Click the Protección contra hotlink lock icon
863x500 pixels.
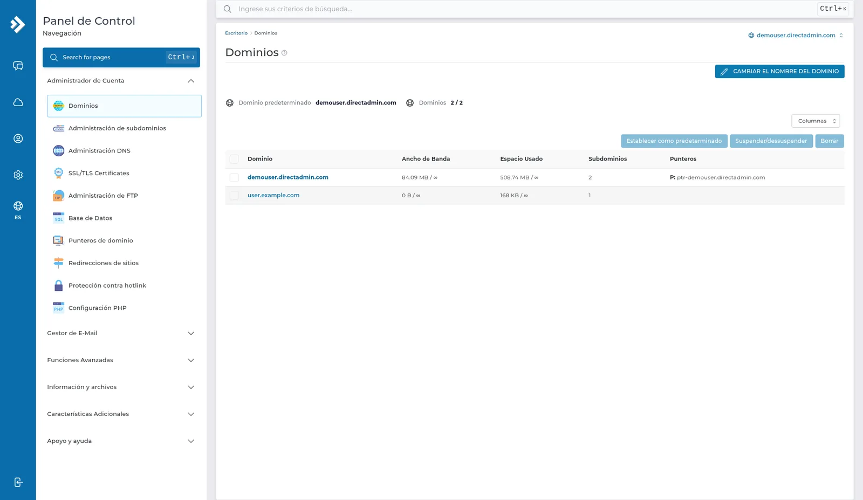pyautogui.click(x=58, y=286)
